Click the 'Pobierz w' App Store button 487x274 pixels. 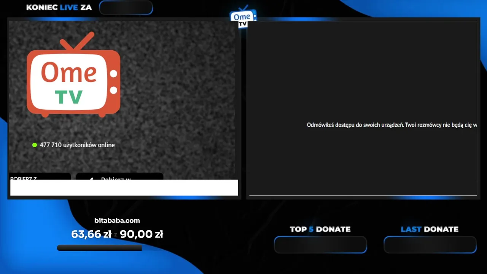119,176
